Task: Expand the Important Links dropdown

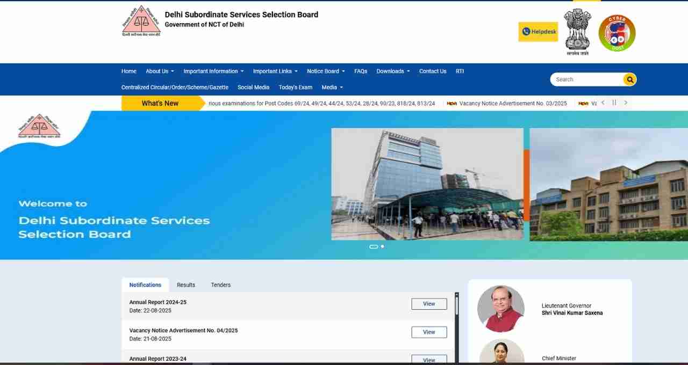Action: click(x=275, y=71)
